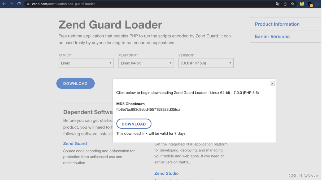Image resolution: width=322 pixels, height=180 pixels.
Task: Click the blue DOWNLOAD button on the page
Action: pyautogui.click(x=75, y=83)
